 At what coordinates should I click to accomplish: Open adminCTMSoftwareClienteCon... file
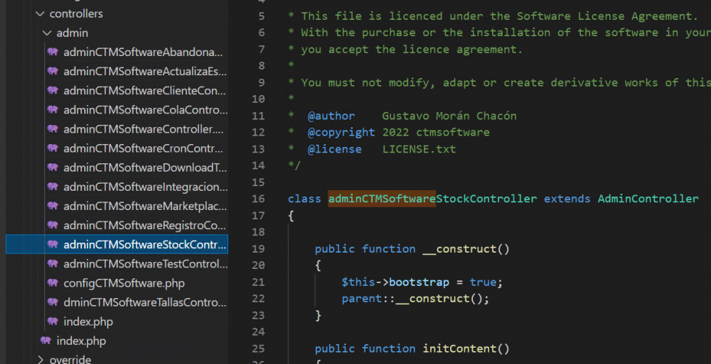click(144, 91)
